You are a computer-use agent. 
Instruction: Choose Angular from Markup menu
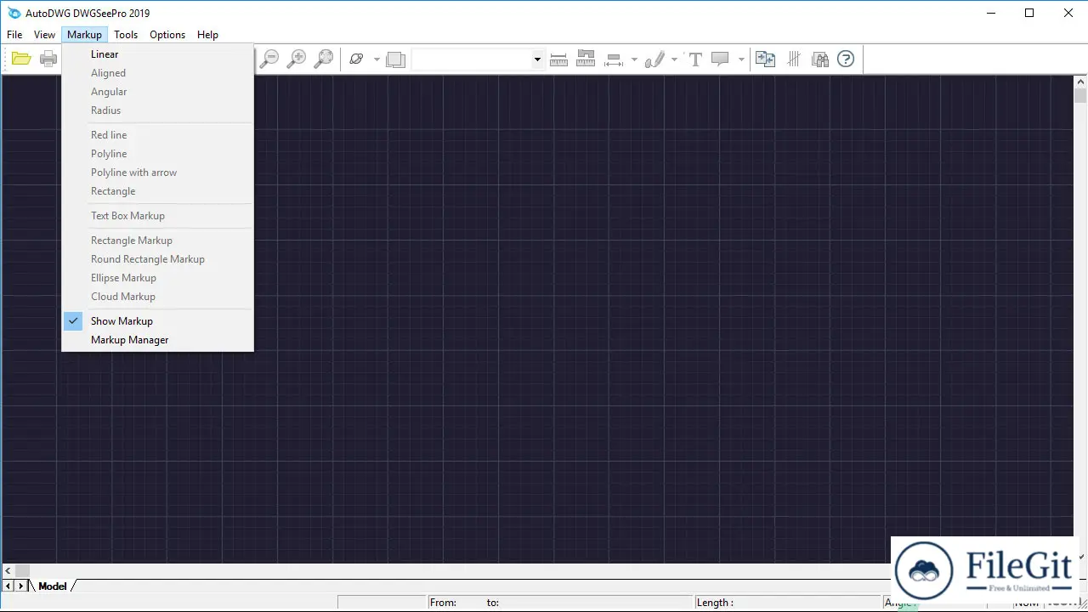[x=157, y=92]
